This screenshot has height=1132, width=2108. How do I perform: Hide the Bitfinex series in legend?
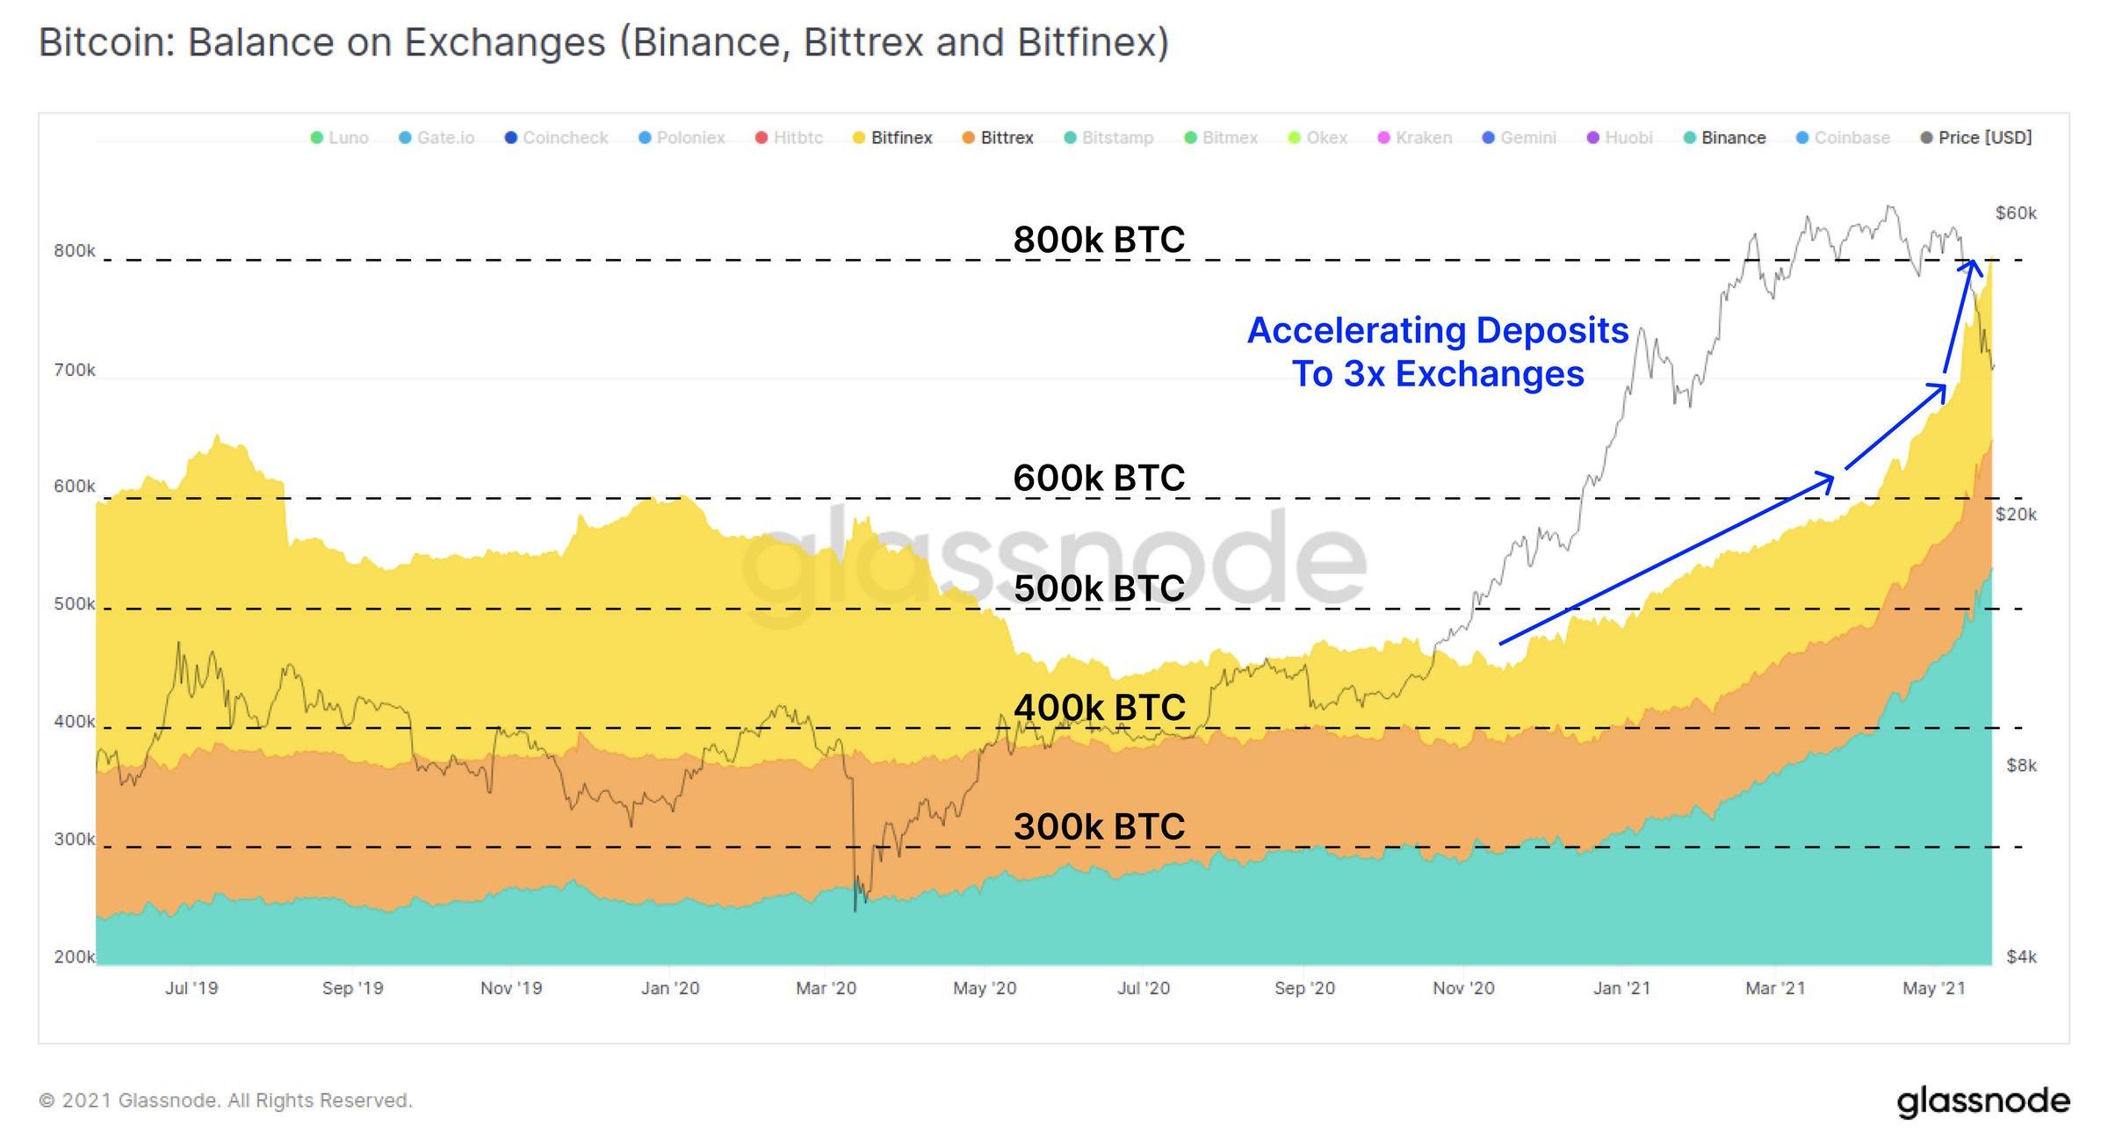pyautogui.click(x=900, y=138)
